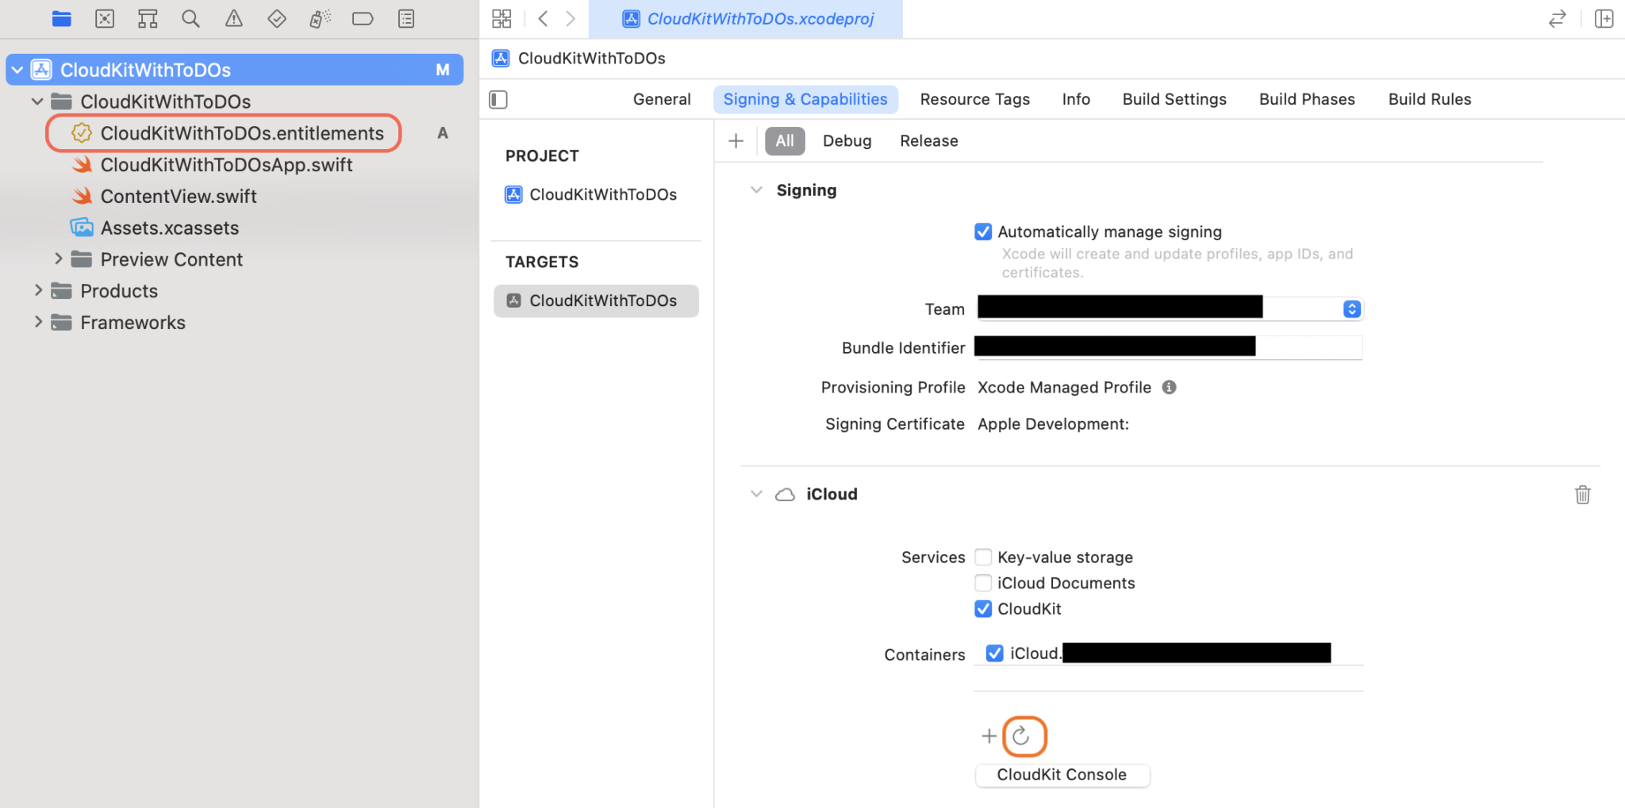The height and width of the screenshot is (808, 1625).
Task: Hide the project and targets list sidebar
Action: pyautogui.click(x=498, y=99)
